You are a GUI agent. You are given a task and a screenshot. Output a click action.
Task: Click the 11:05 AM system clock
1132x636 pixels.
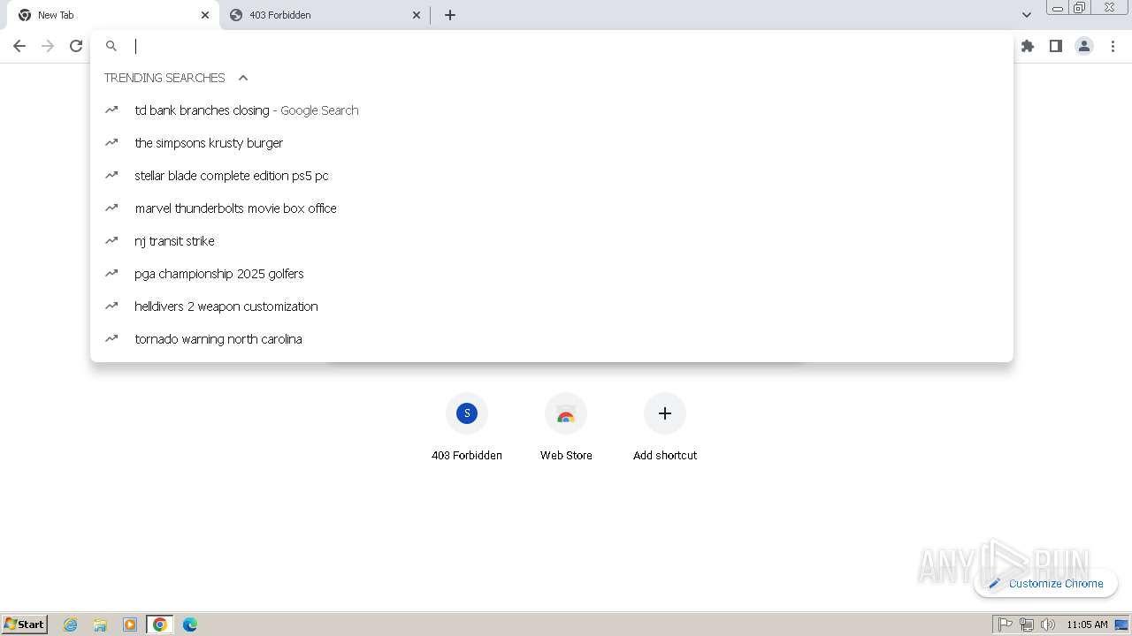[1087, 625]
